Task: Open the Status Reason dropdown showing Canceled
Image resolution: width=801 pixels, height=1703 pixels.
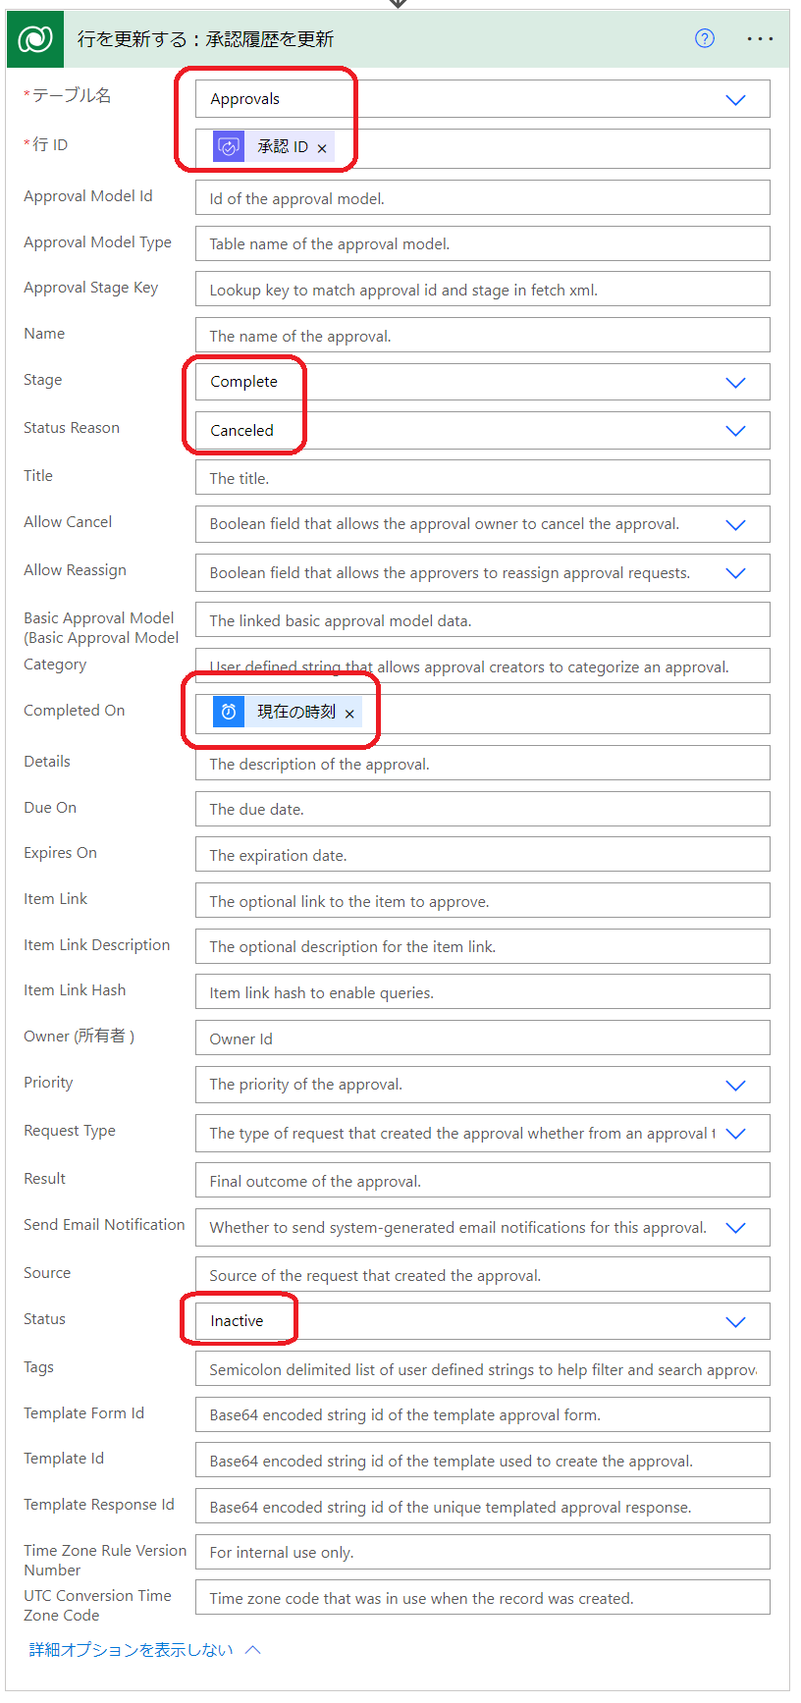Action: coord(482,430)
